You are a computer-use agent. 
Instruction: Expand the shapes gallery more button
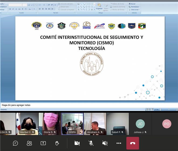click(94, 9)
